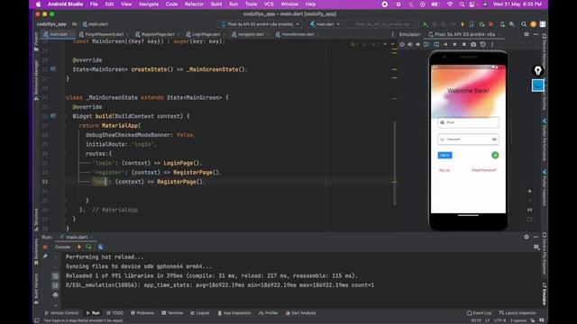Click Password input field in emulator

pyautogui.click(x=468, y=139)
